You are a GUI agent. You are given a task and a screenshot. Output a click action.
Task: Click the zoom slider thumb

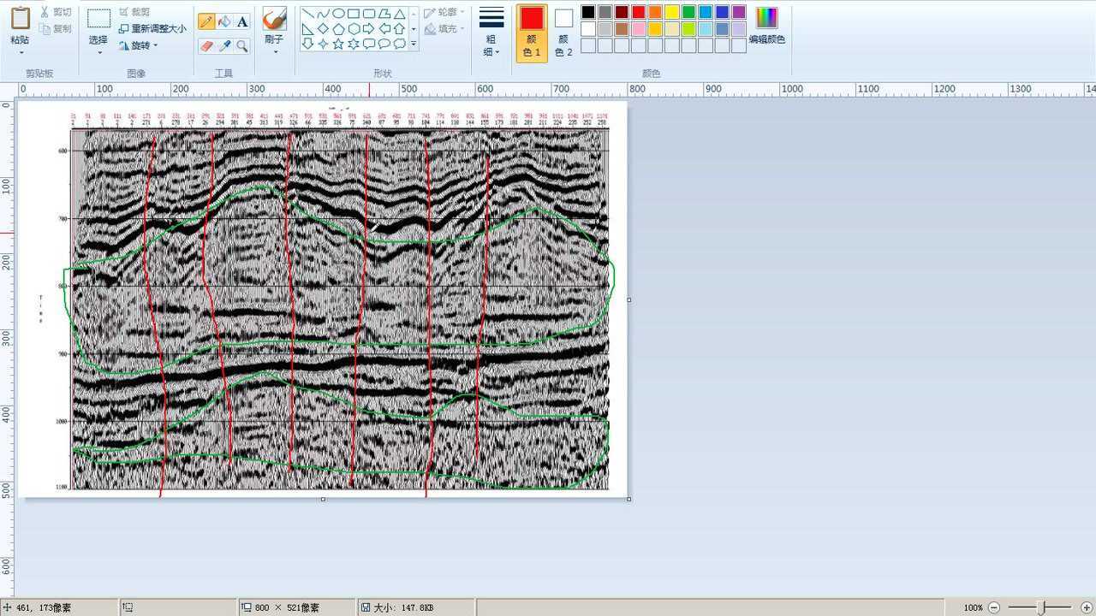click(1040, 607)
